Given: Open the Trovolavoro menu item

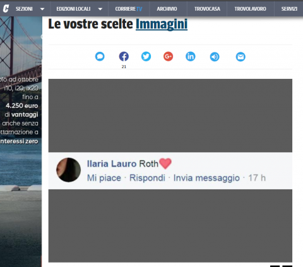Looking at the screenshot, I should pyautogui.click(x=251, y=9).
